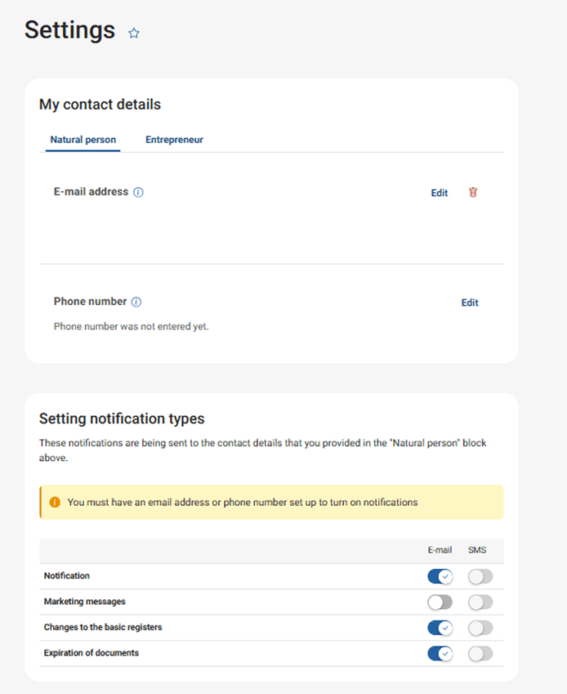This screenshot has width=567, height=694.
Task: Click the yellow notification warning banner
Action: point(270,502)
